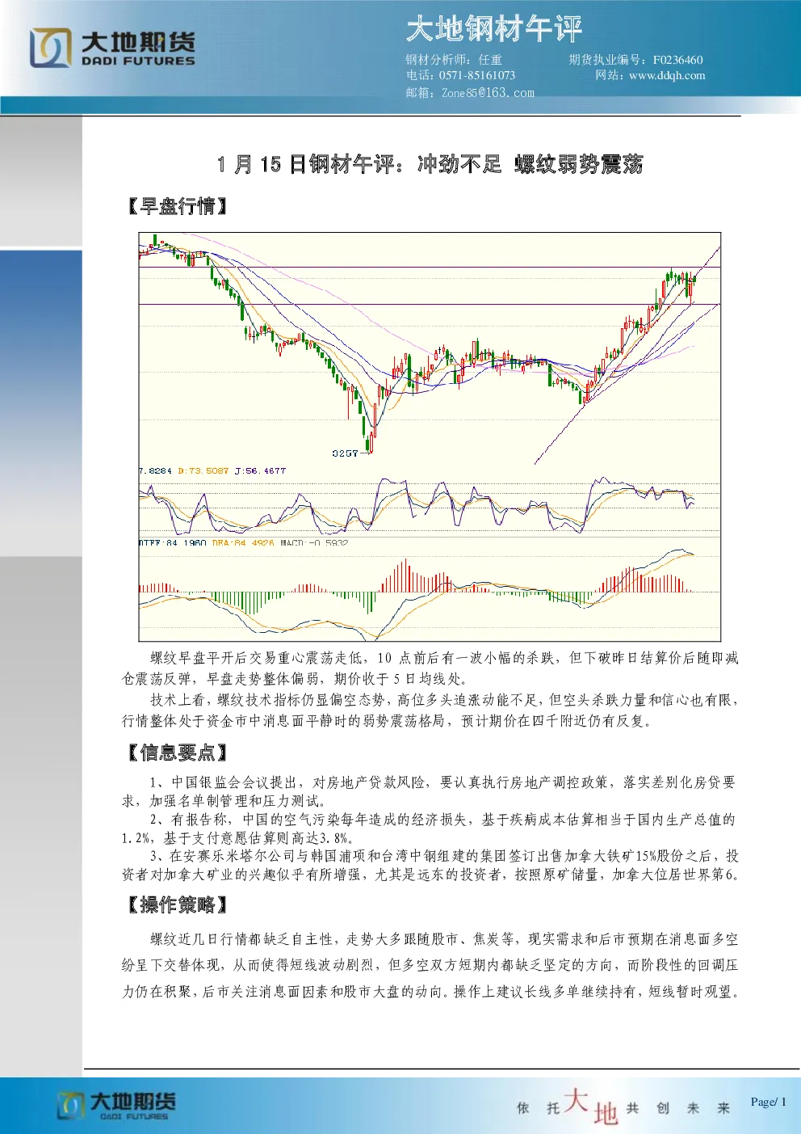Click the 早盘行情 section heading
Viewport: 801px width, 1134px height.
pos(177,207)
